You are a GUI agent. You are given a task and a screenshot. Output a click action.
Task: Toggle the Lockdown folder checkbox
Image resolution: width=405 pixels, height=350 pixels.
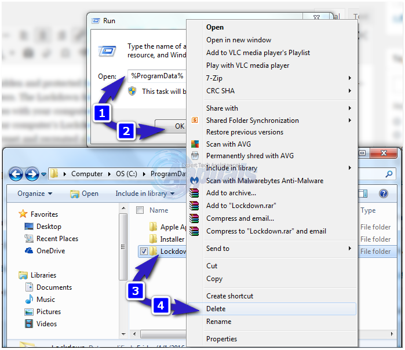[x=144, y=251]
